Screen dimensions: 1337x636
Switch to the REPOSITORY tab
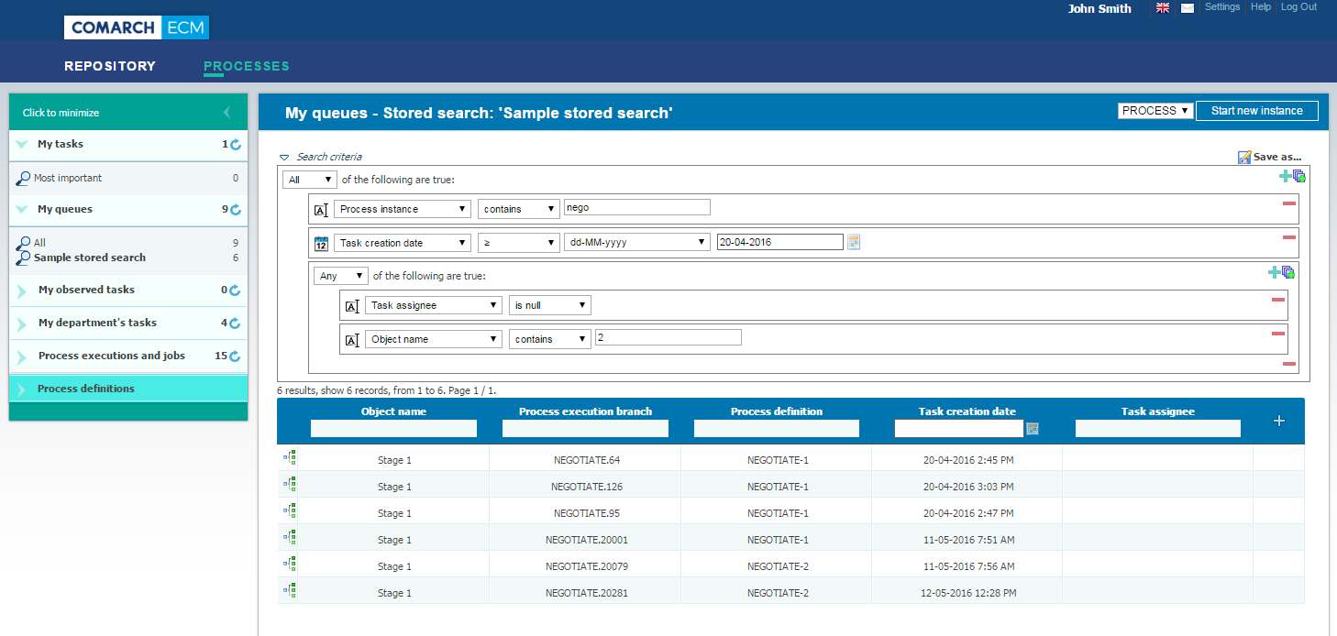coord(110,66)
